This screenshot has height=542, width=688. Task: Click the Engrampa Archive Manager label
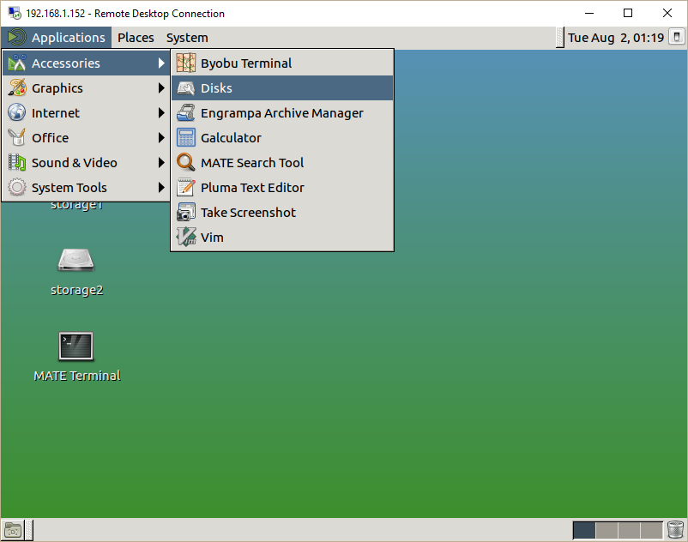tap(282, 113)
